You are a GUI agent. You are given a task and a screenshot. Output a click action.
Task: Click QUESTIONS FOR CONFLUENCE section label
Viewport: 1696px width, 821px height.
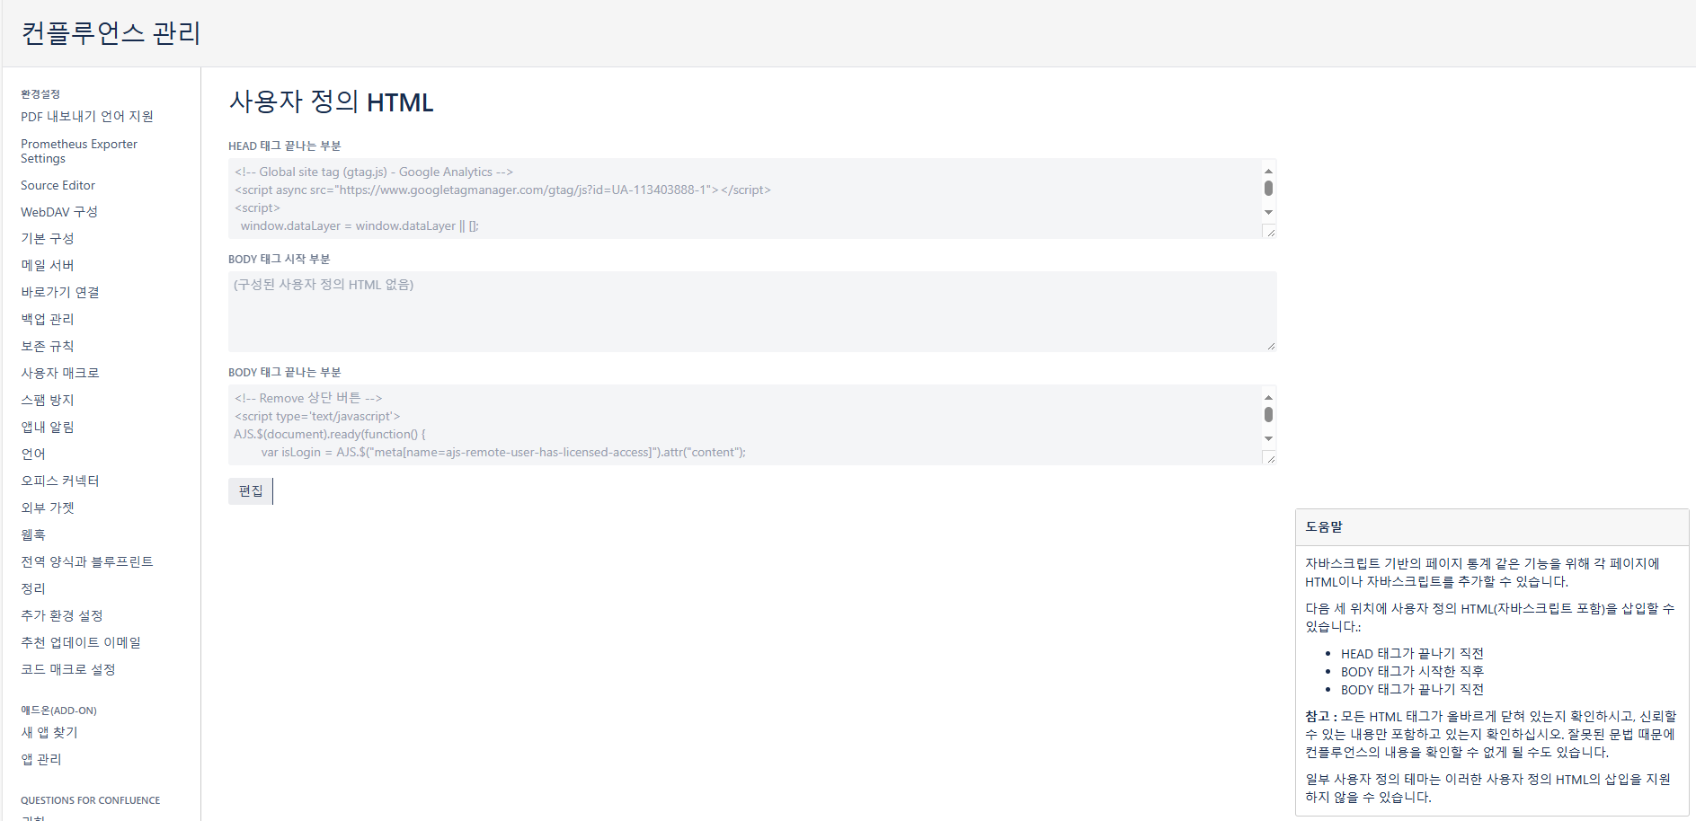[x=91, y=800]
